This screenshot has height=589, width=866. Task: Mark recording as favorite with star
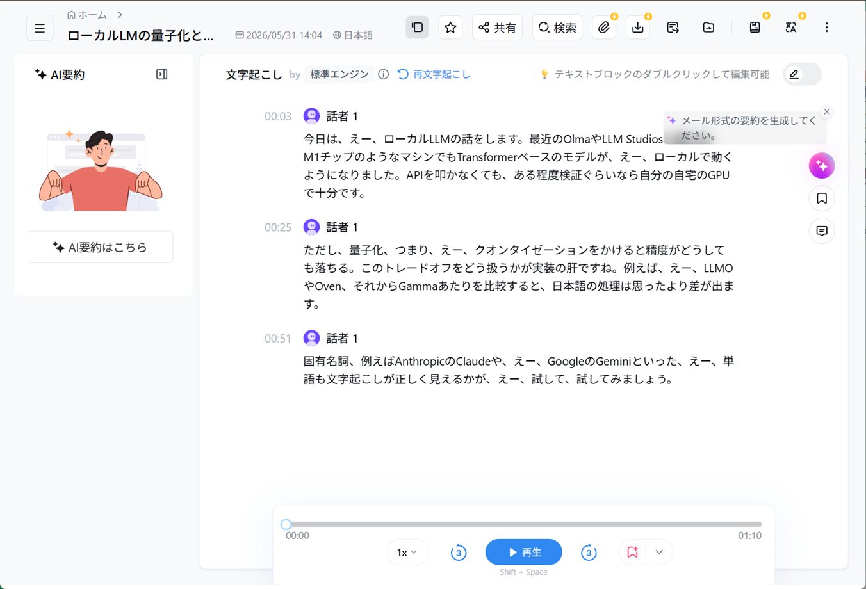450,28
